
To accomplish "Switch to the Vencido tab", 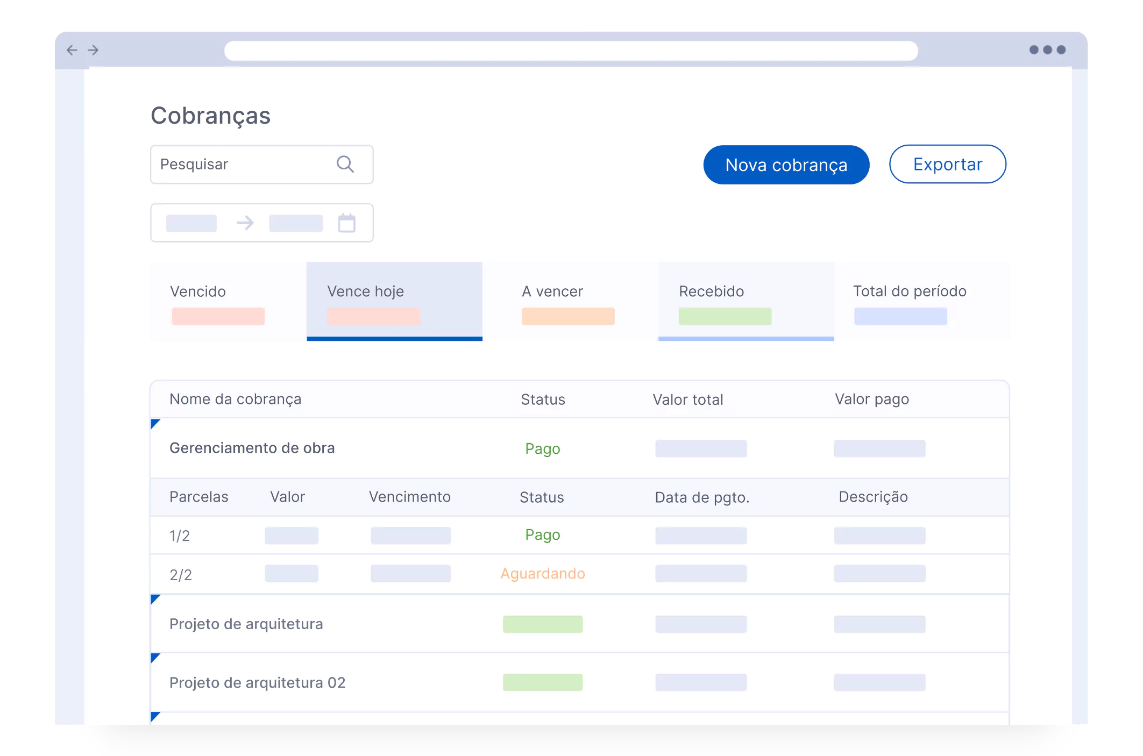I will point(229,301).
